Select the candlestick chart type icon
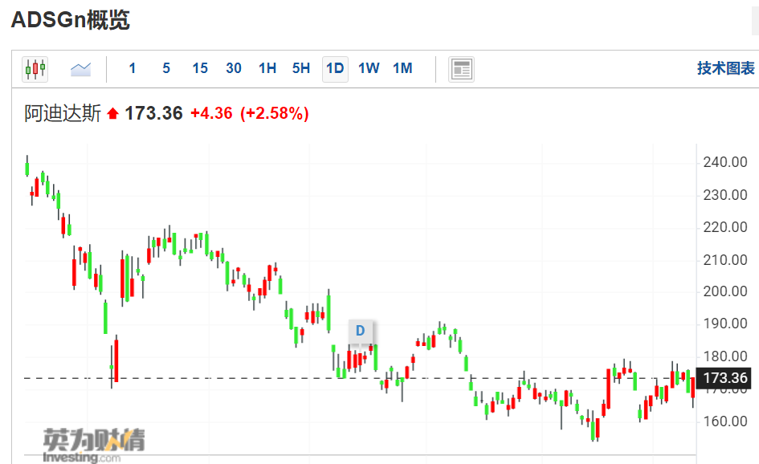The image size is (759, 464). tap(35, 69)
